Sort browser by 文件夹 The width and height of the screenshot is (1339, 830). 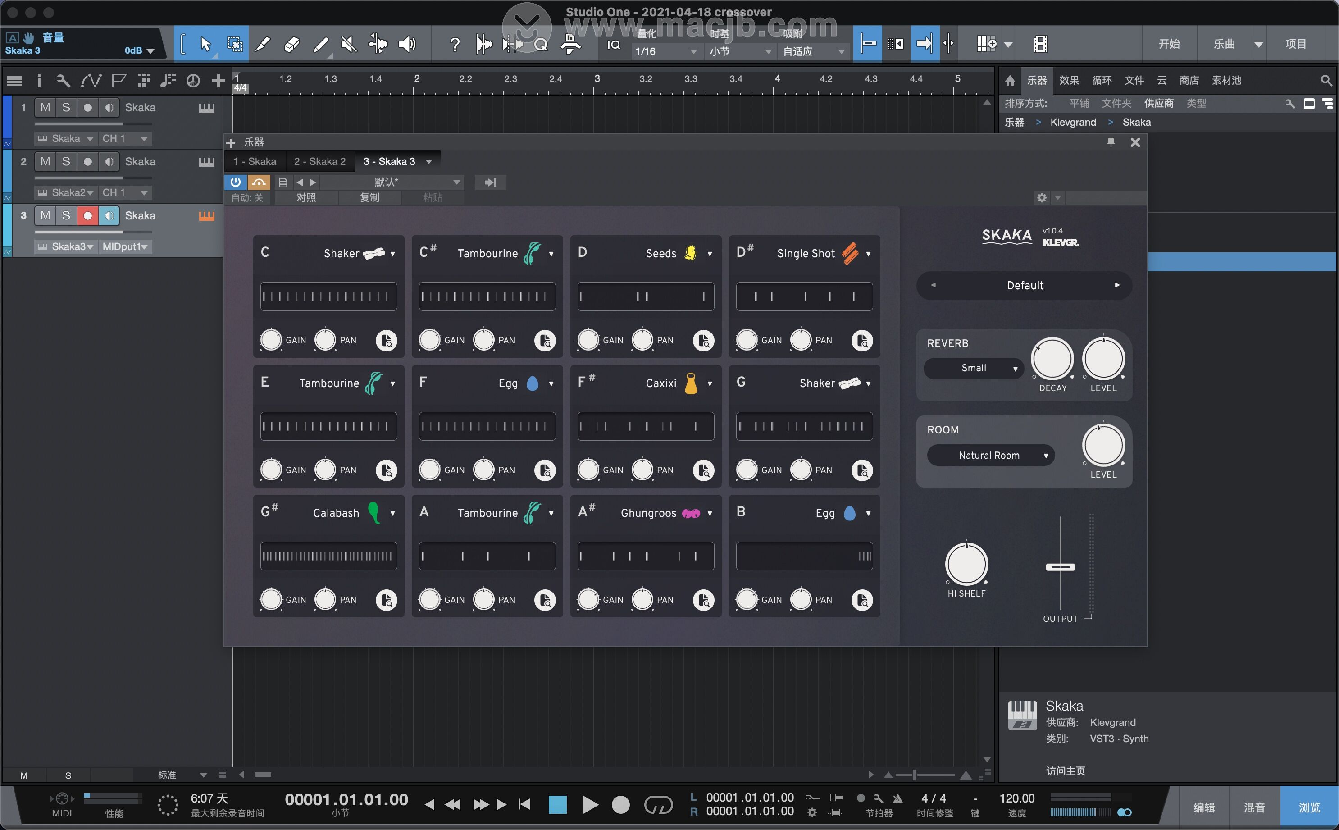[1117, 103]
